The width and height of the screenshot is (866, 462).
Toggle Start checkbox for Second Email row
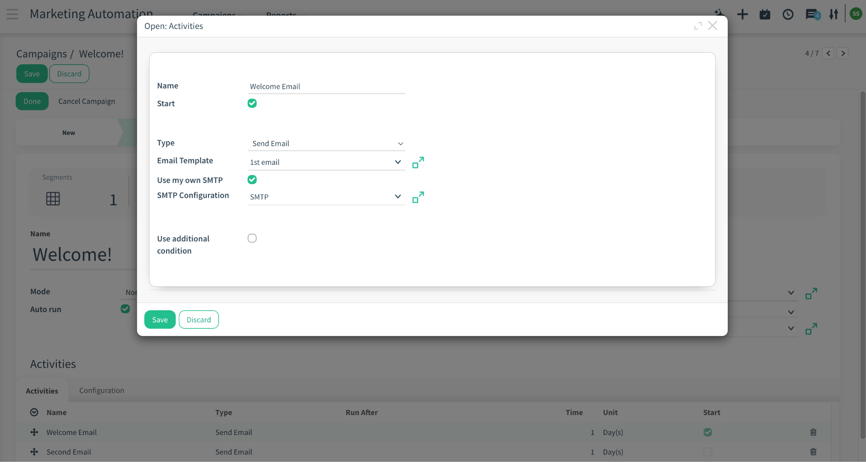tap(707, 452)
